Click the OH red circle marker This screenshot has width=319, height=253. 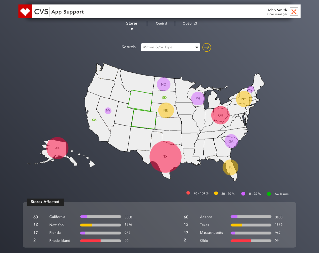220,115
